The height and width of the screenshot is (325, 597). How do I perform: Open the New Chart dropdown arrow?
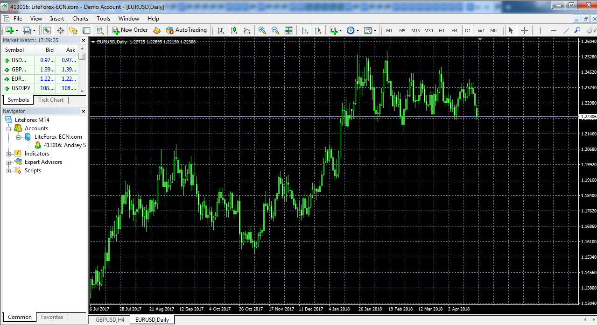(x=17, y=30)
